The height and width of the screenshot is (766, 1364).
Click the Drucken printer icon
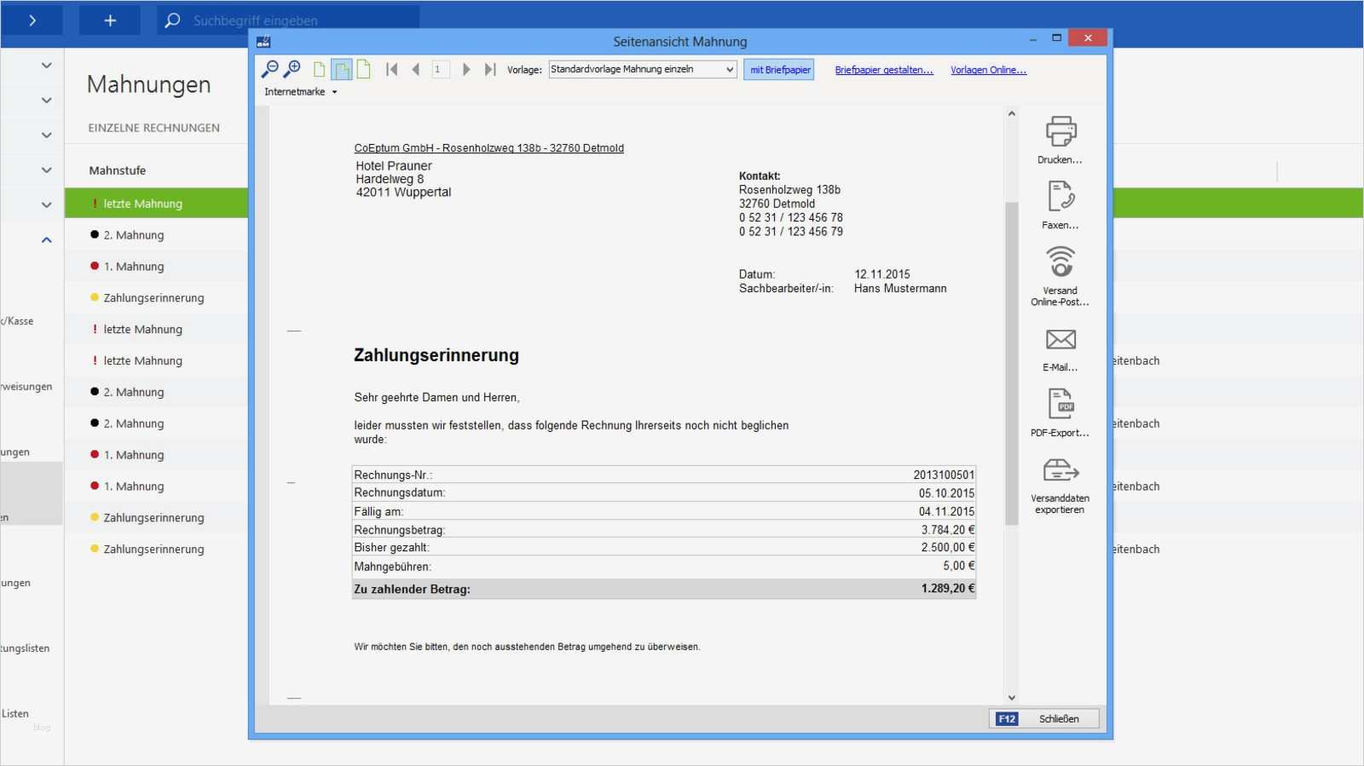pos(1061,131)
